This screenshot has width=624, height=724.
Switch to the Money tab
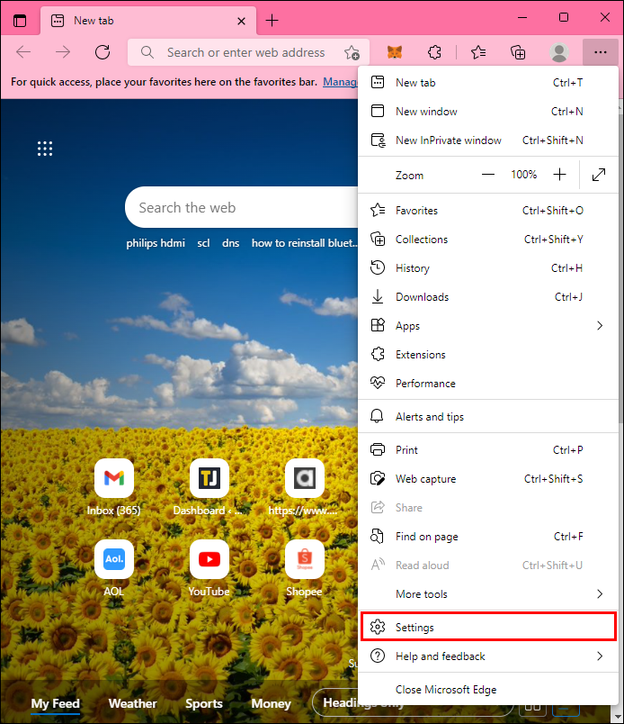point(272,703)
